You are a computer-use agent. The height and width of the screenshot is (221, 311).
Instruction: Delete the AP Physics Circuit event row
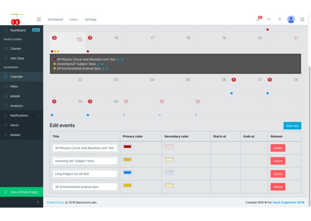click(x=278, y=148)
